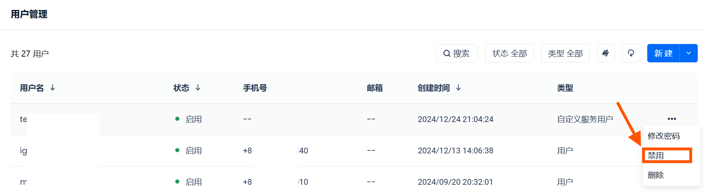Viewport: 705px width, 192px height.
Task: Click the magnifier icon in 搜索 box
Action: coord(446,54)
